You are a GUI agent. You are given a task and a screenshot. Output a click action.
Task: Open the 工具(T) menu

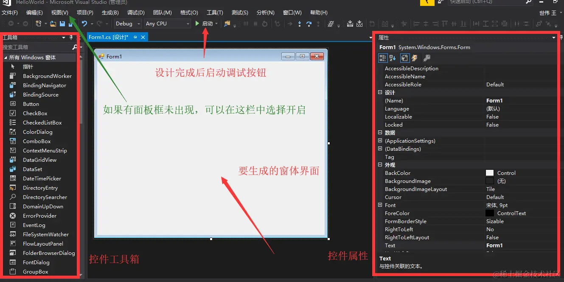(215, 13)
